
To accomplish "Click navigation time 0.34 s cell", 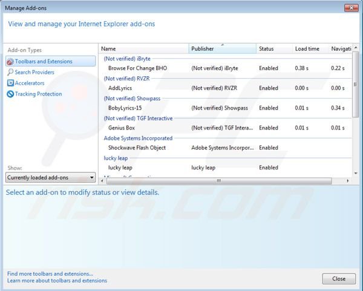I will (x=338, y=108).
